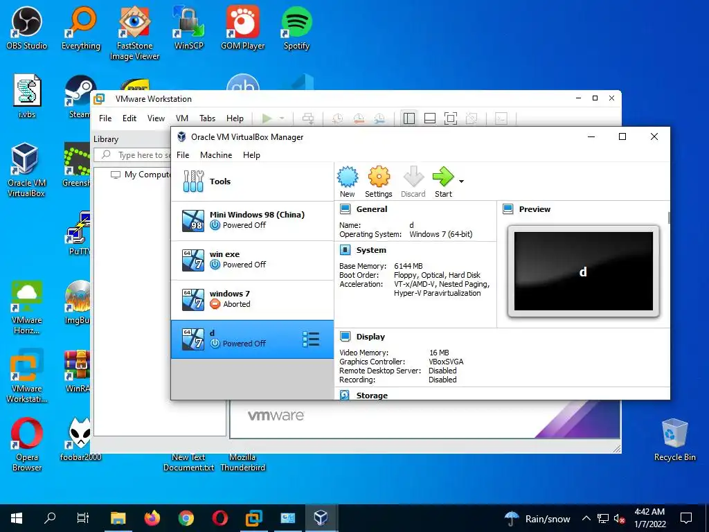Open Spotify desktop shortcut
Viewport: 709px width, 532px height.
[x=296, y=28]
